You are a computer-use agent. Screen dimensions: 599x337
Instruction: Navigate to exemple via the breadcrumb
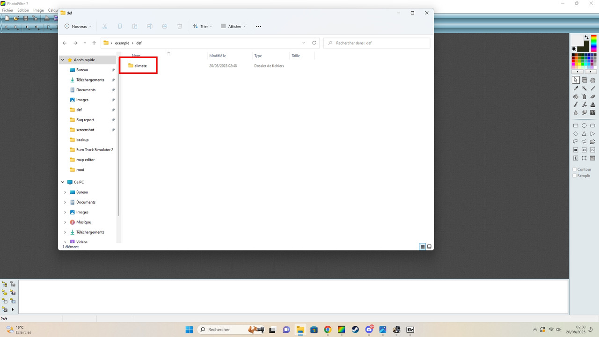[x=122, y=43]
